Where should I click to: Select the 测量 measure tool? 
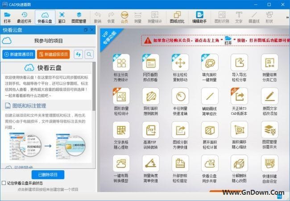click(x=138, y=17)
